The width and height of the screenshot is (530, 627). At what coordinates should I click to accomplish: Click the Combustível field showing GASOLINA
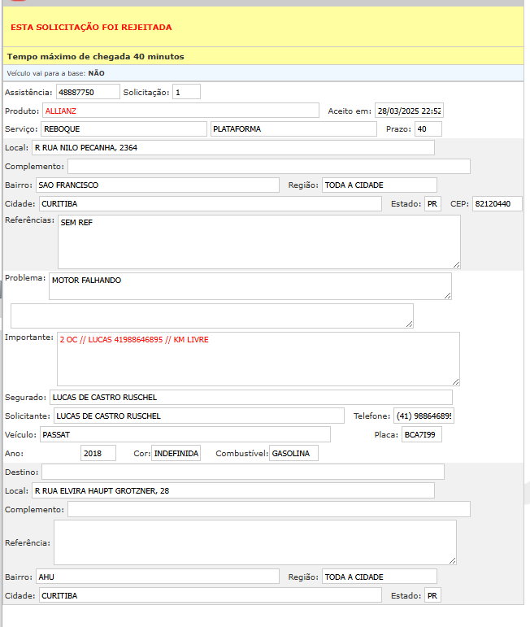tap(293, 453)
